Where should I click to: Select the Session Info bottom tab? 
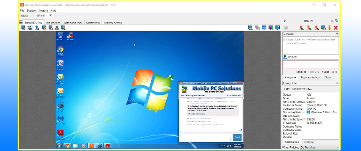coord(292,142)
